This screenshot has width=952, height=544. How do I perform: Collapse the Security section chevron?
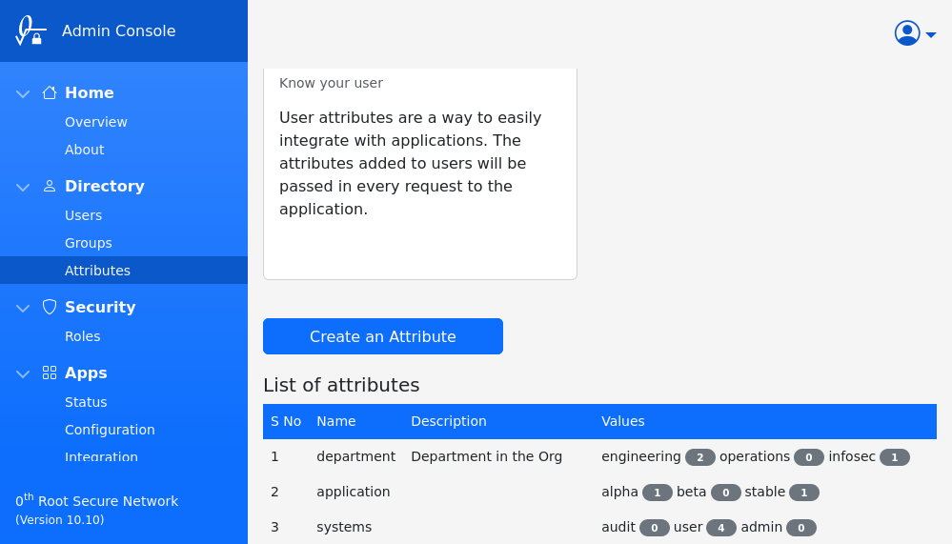pos(23,308)
